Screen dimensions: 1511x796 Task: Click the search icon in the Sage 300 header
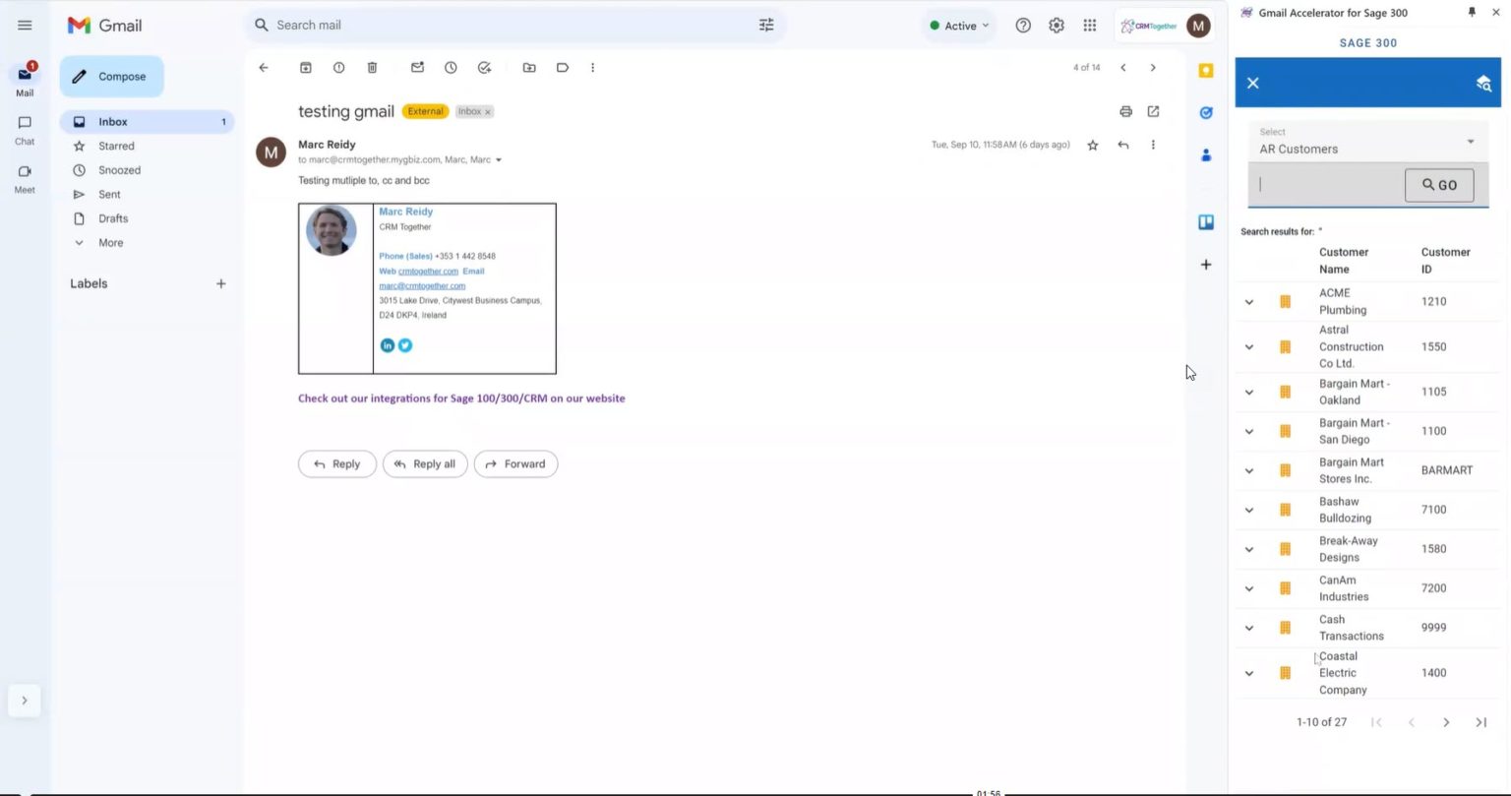[x=1483, y=84]
